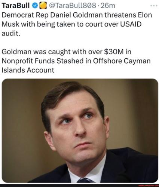Open the TaraBull profile name

pos(16,6)
